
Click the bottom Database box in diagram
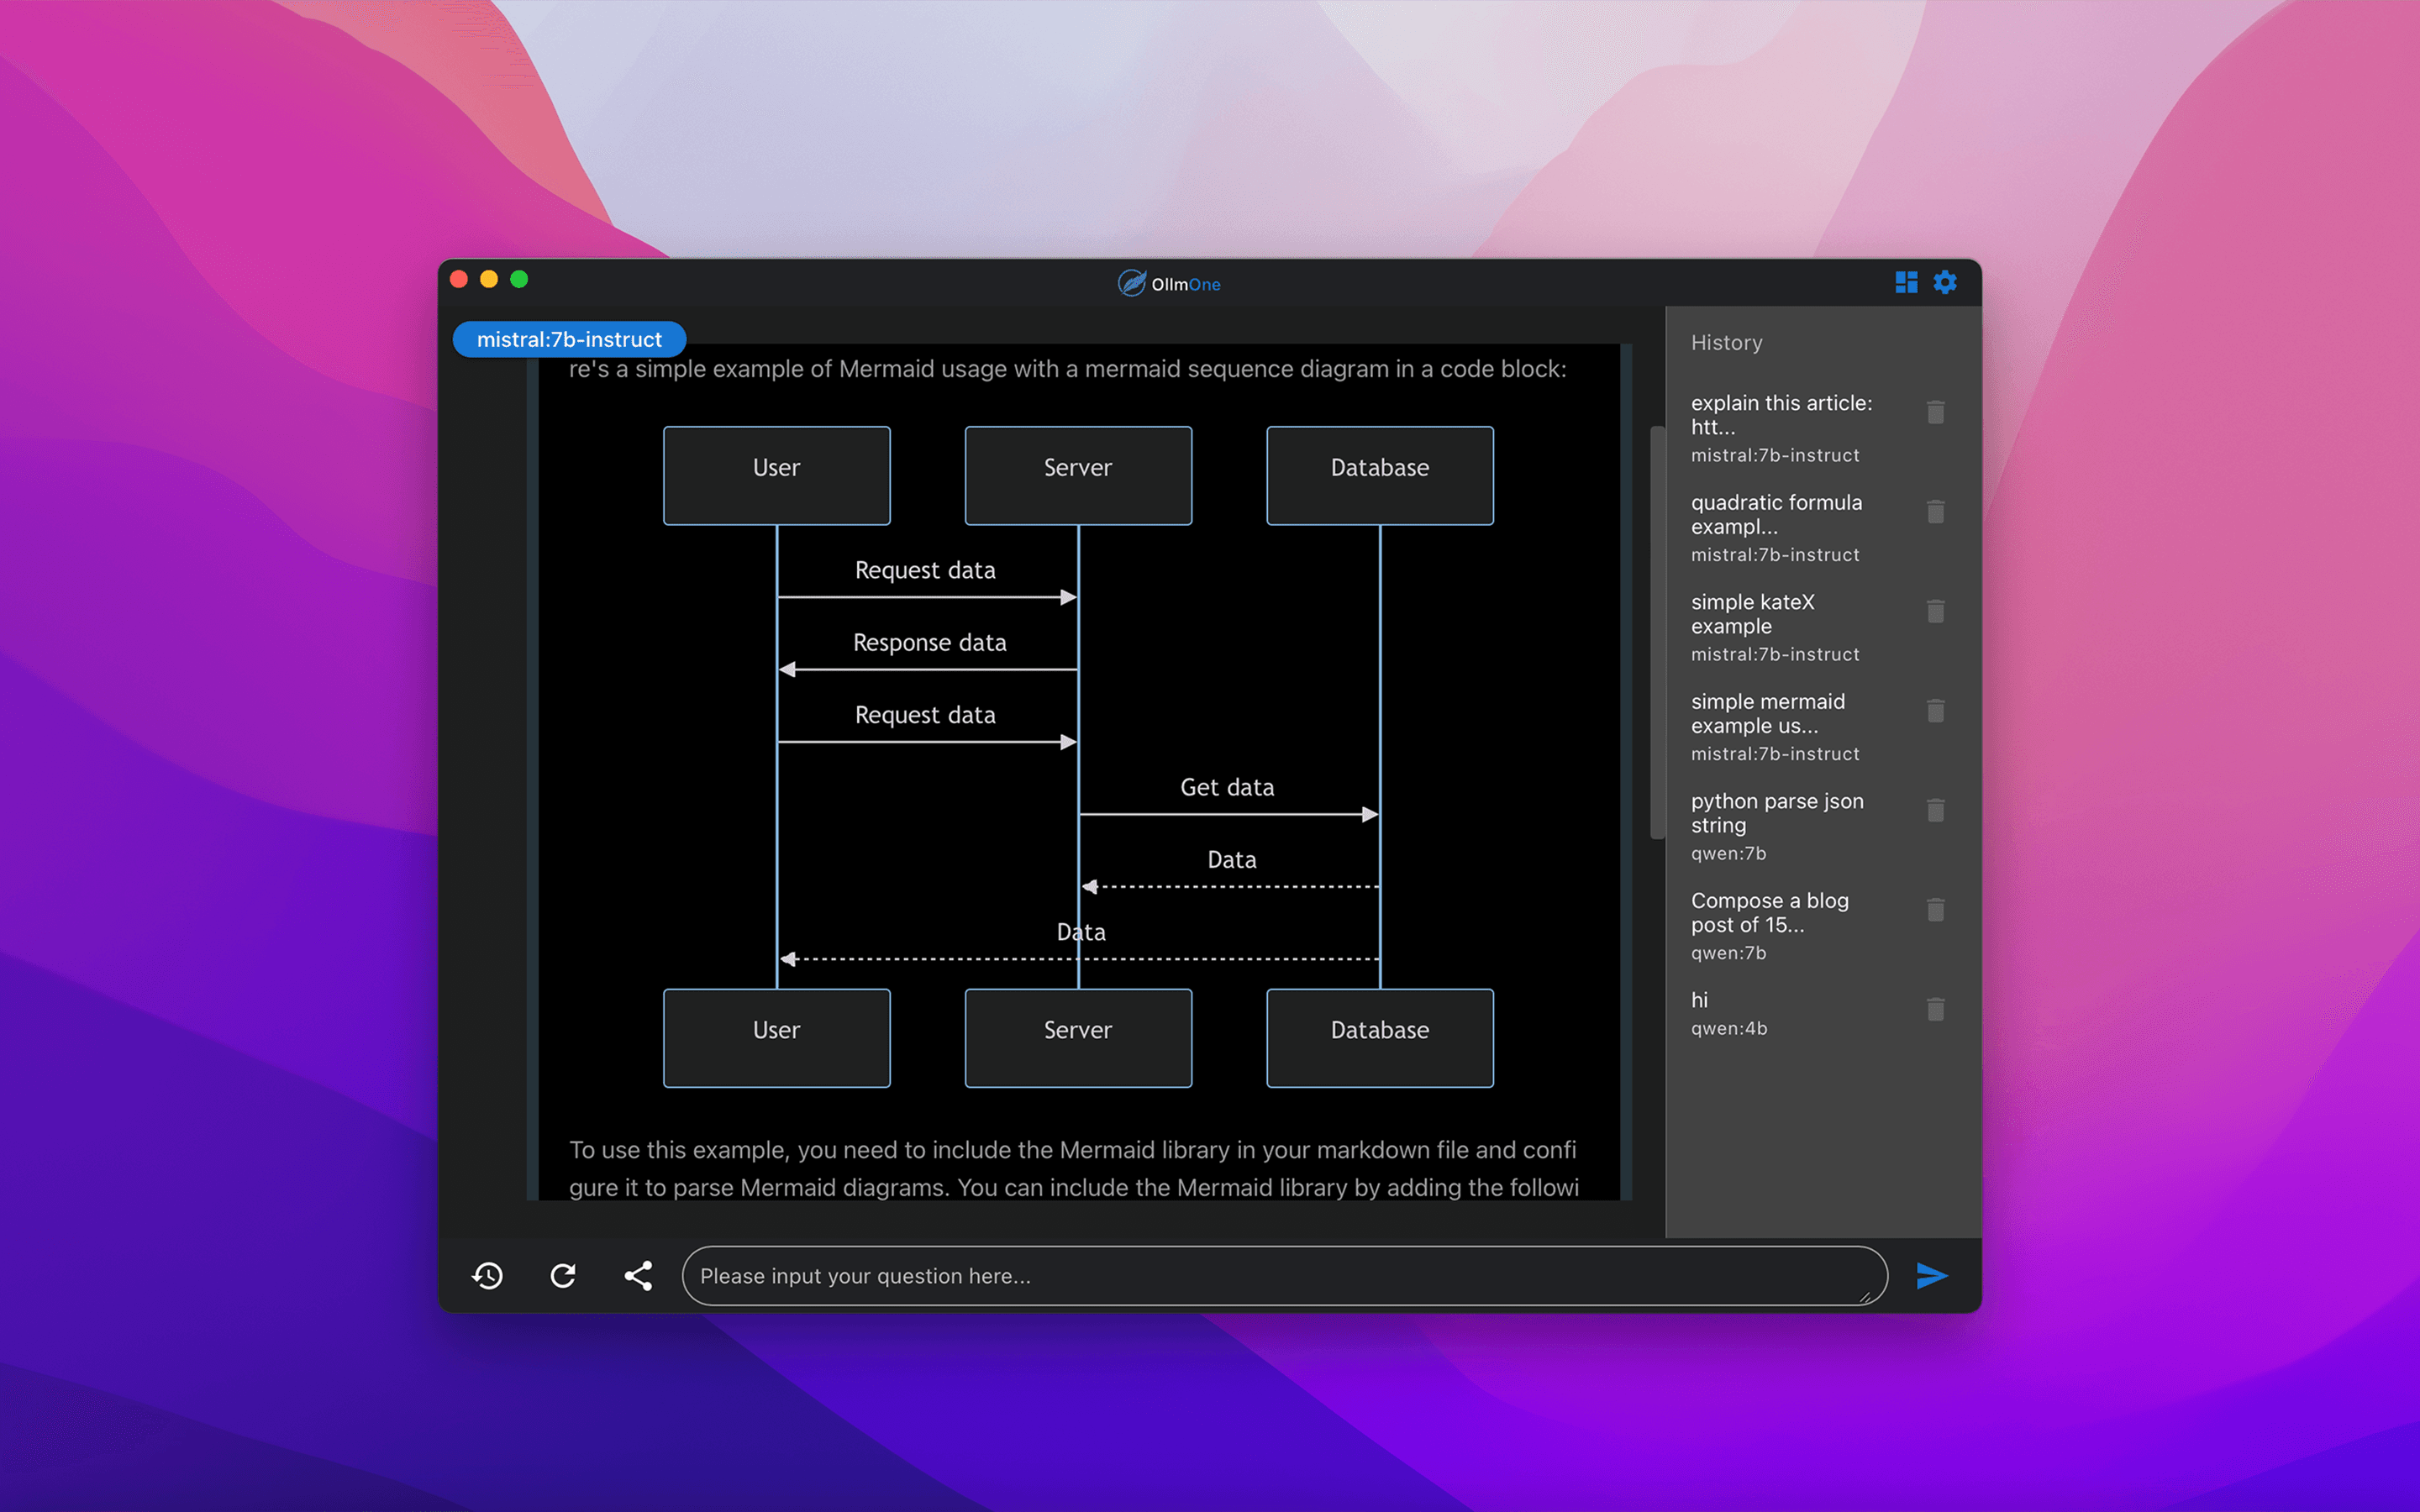point(1380,1038)
